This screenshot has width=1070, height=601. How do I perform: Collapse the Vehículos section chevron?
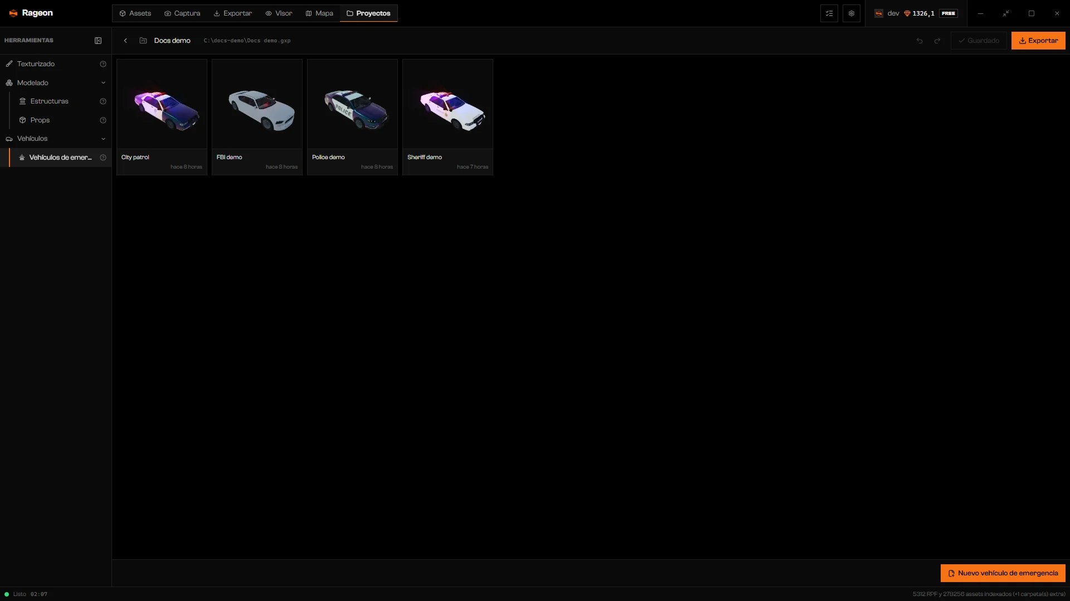(103, 139)
